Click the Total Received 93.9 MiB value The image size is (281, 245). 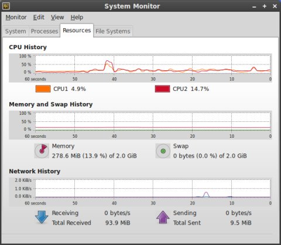[x=118, y=223]
